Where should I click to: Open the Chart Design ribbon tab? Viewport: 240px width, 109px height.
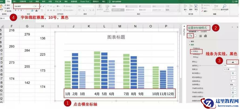(96, 1)
